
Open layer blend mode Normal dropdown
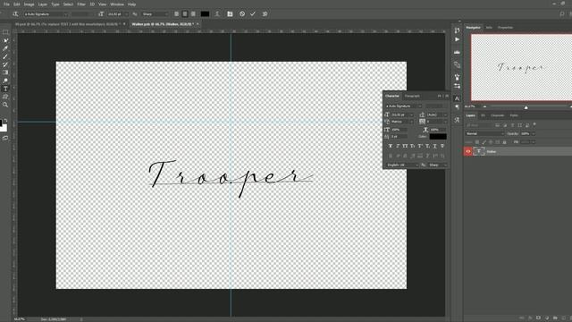[484, 133]
